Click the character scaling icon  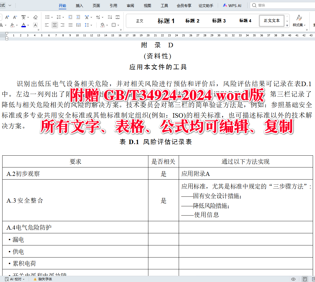pos(87,17)
